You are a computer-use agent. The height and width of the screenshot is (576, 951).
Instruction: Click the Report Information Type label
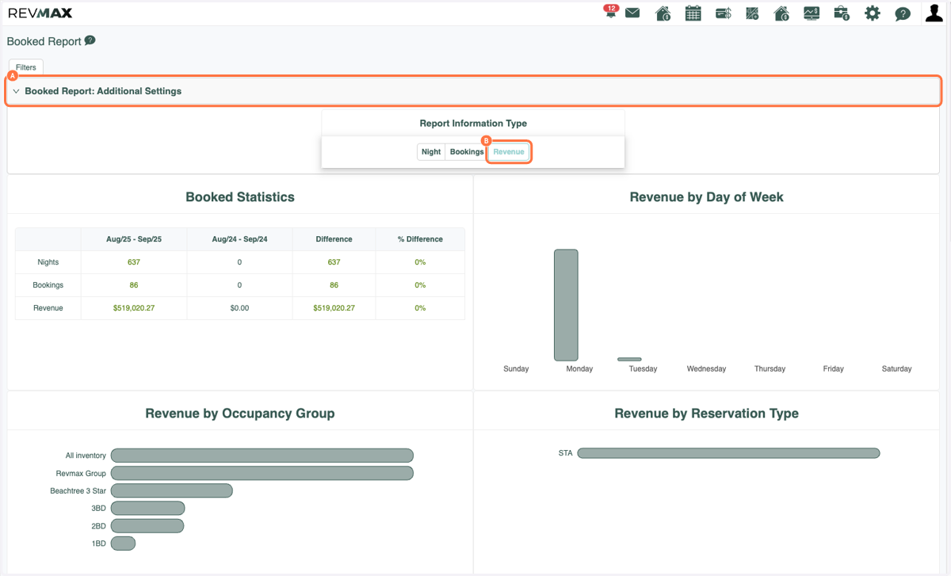pos(473,124)
